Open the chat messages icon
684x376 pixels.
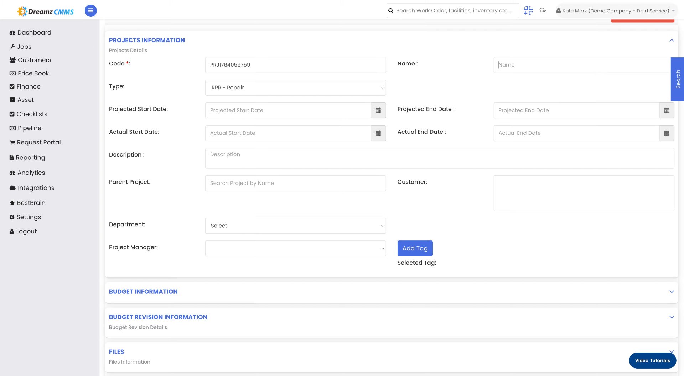click(543, 10)
